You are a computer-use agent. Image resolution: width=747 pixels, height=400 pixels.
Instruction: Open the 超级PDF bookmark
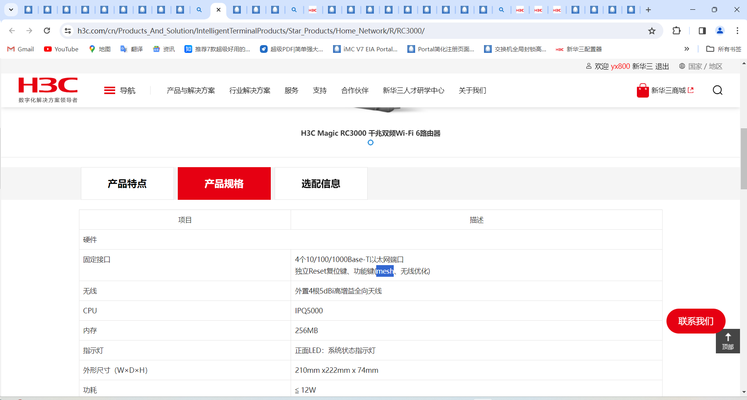292,49
